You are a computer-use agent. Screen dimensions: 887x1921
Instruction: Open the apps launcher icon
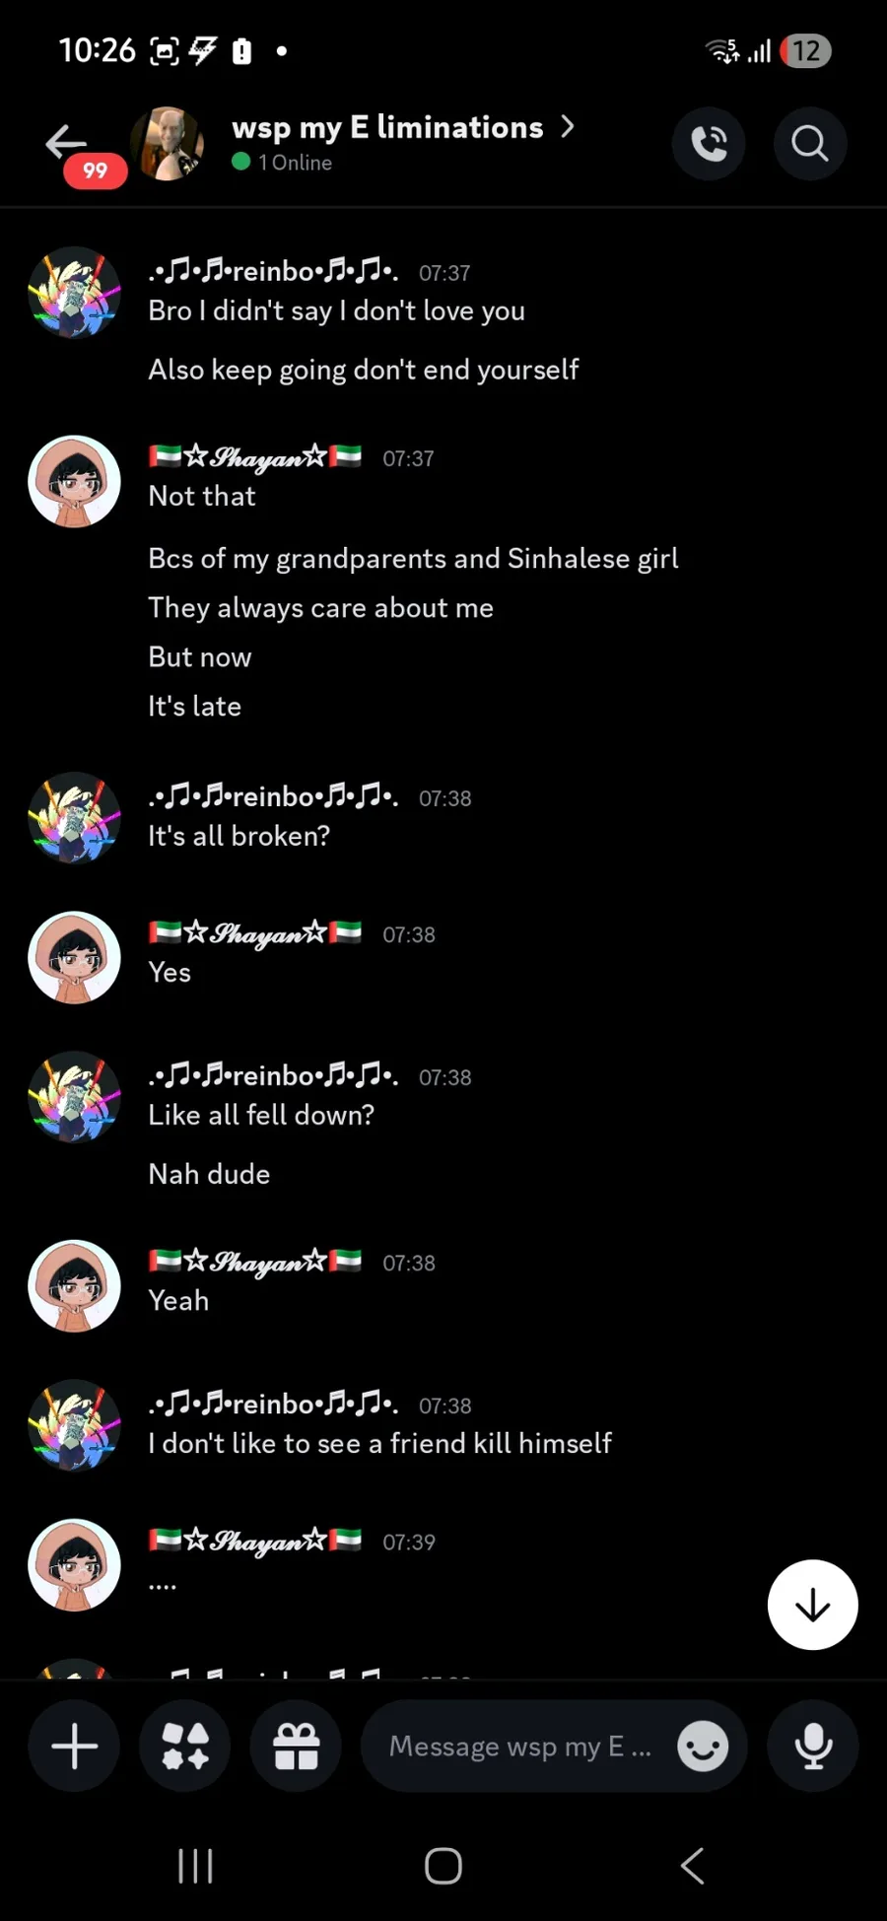click(185, 1747)
